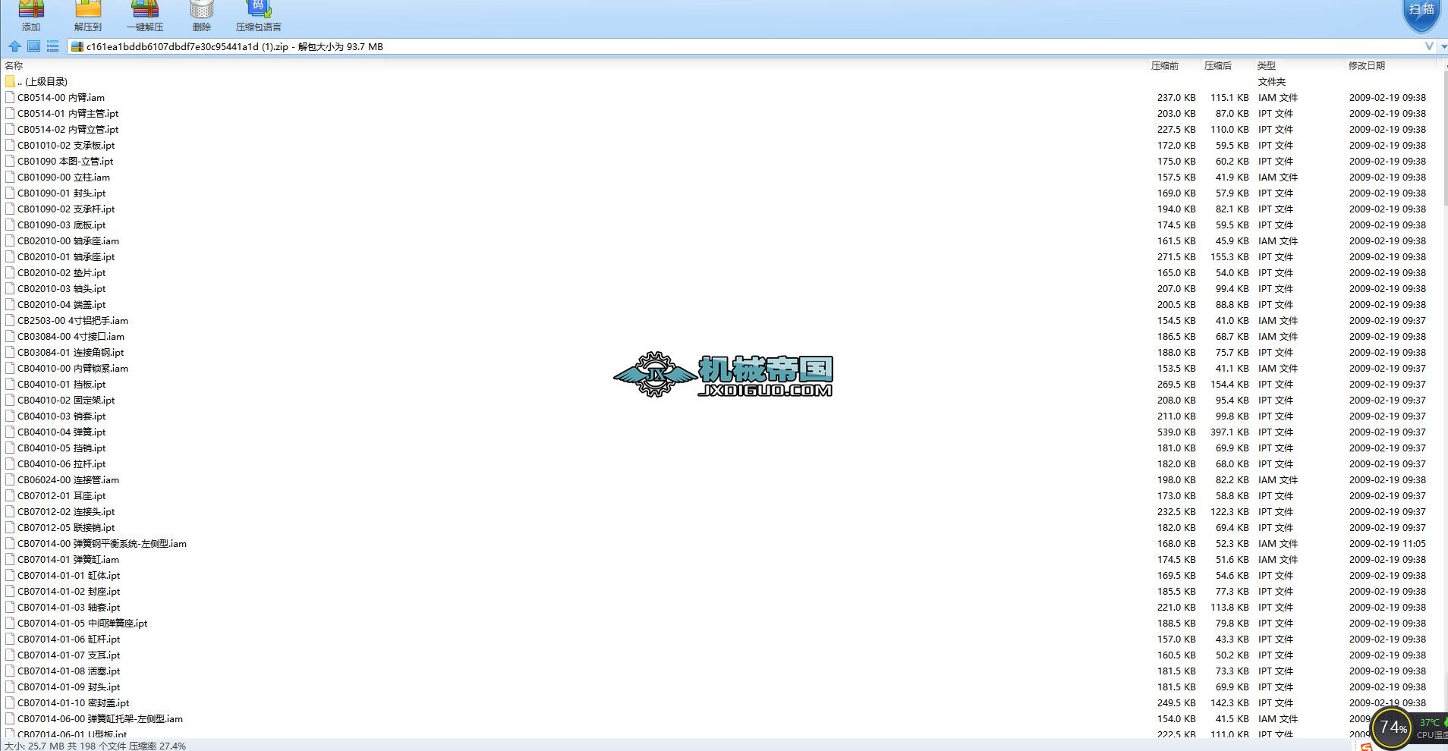Click 155.3 KB compressed size of 轴承座.ipt

[x=1229, y=256]
